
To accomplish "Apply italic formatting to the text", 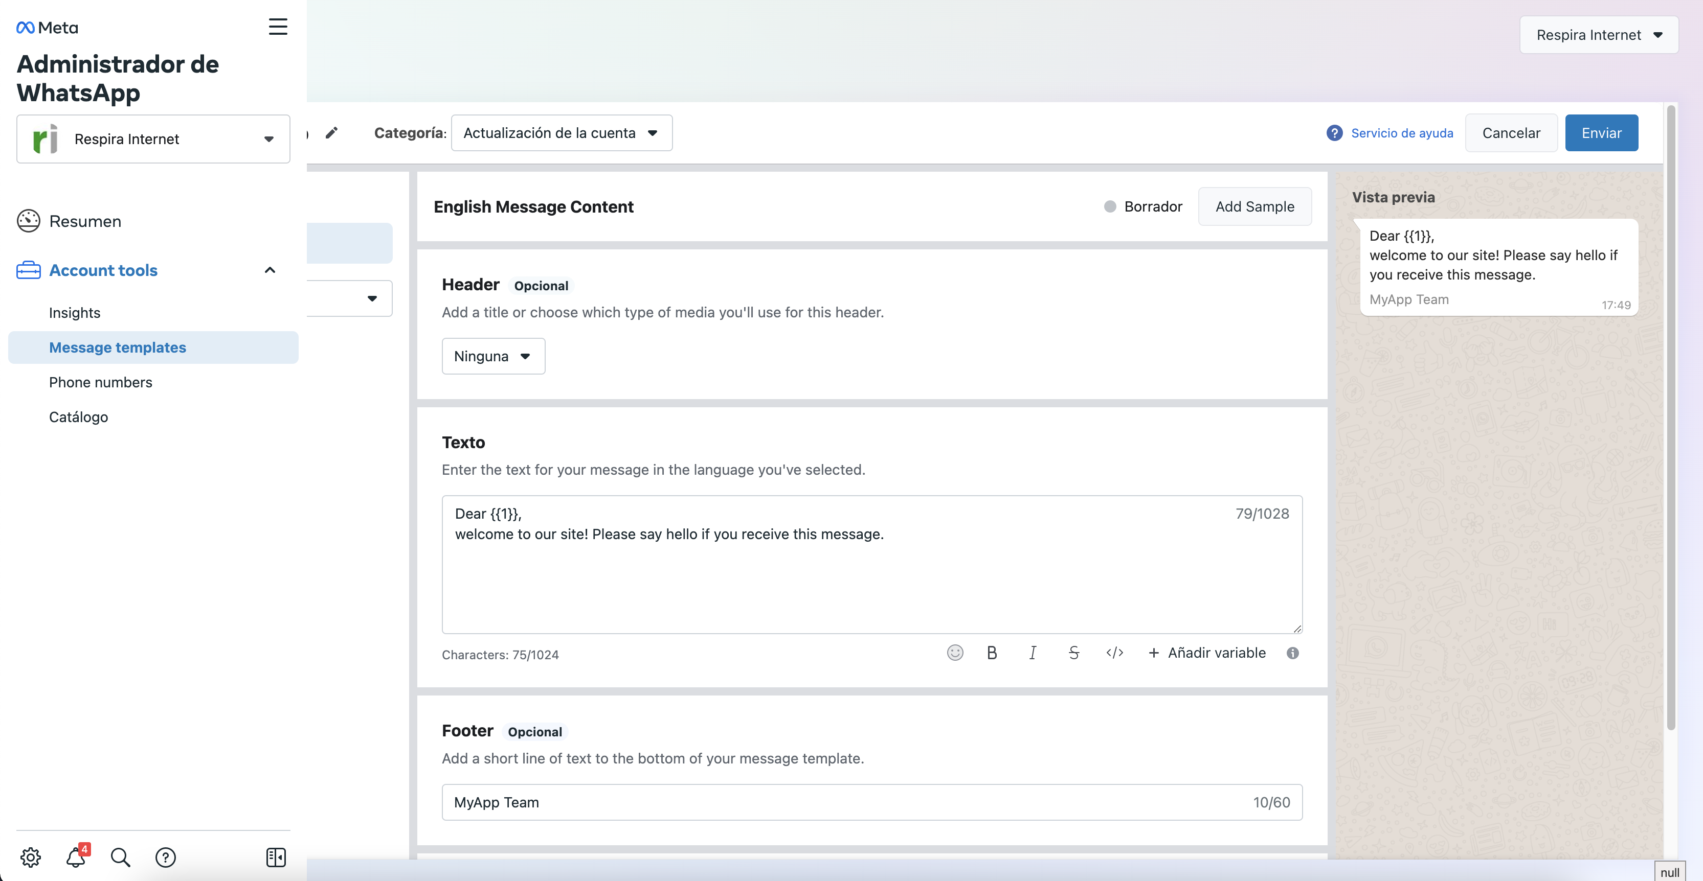I will click(x=1033, y=653).
